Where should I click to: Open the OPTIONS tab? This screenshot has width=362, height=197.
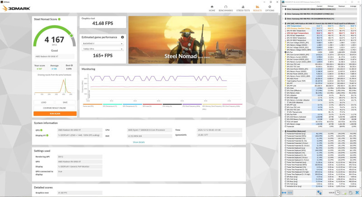click(x=269, y=9)
